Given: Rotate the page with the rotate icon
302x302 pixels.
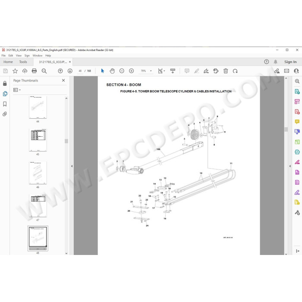Looking at the screenshot, I should tap(235, 71).
